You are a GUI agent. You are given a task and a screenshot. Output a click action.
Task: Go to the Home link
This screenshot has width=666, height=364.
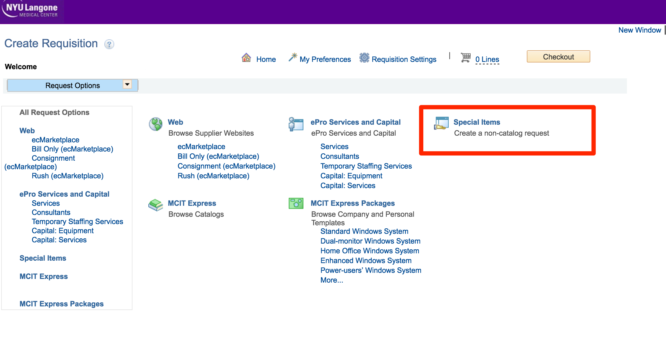tap(266, 59)
